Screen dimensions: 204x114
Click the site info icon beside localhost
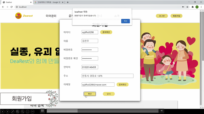point(17,7)
